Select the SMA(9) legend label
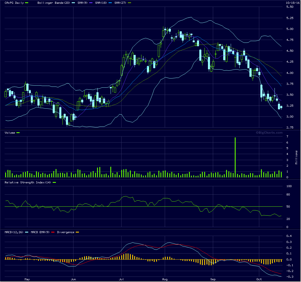 82,3
